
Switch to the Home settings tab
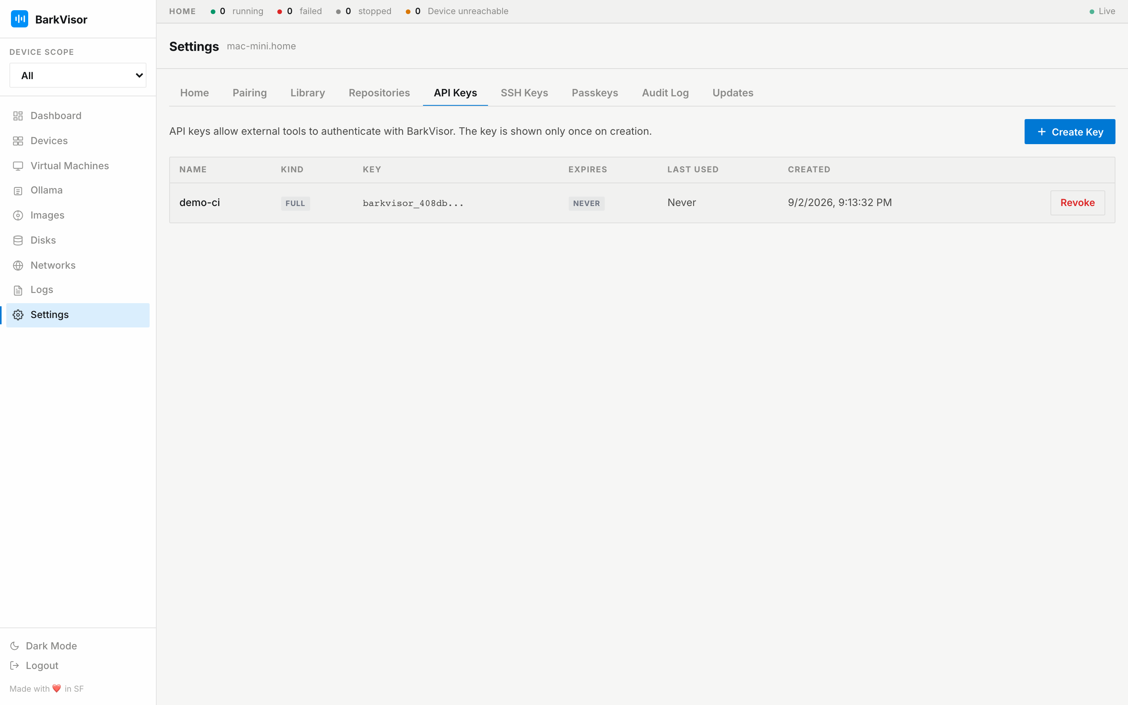194,93
